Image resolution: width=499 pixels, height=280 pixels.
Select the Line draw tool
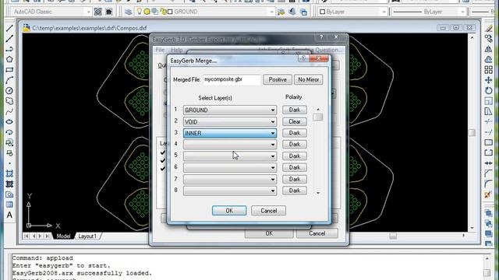(9, 28)
